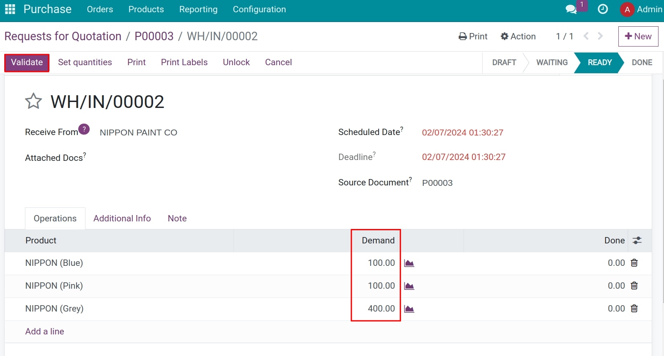Click the Purchase app title
664x356 pixels.
point(47,9)
